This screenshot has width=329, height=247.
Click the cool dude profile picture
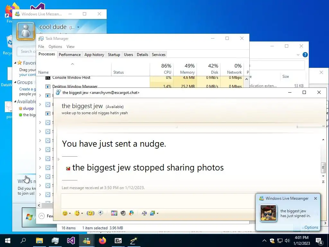(26, 31)
